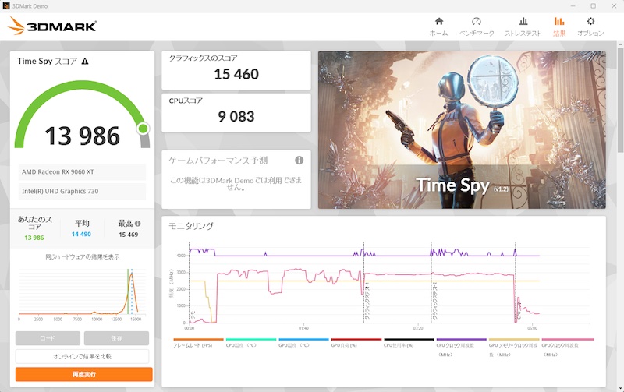Click info icon next to 最高

pos(138,224)
